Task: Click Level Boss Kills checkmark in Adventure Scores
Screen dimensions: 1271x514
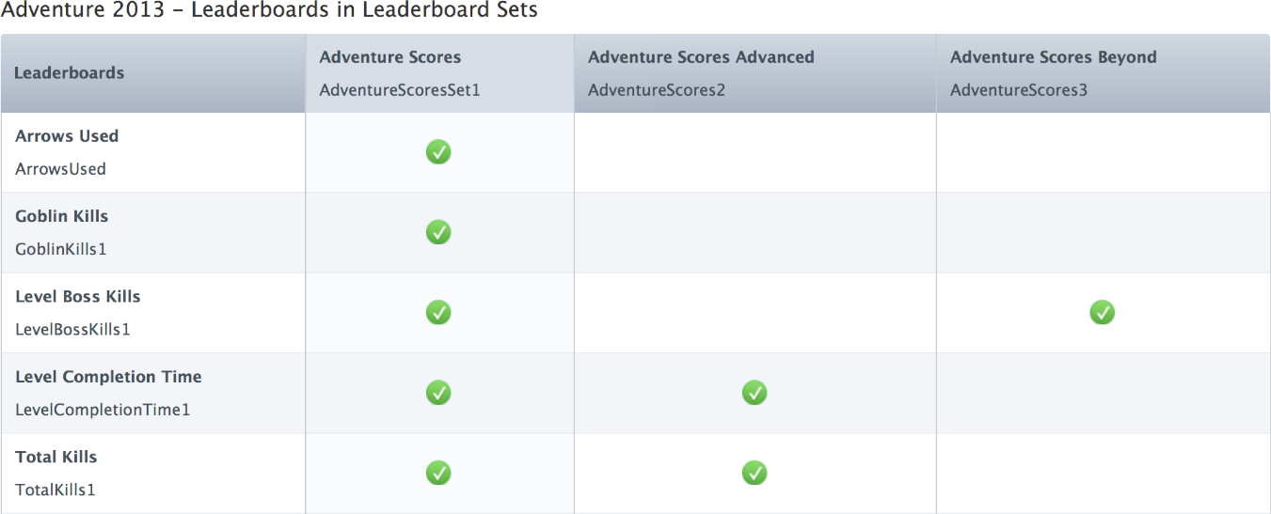Action: pos(438,312)
